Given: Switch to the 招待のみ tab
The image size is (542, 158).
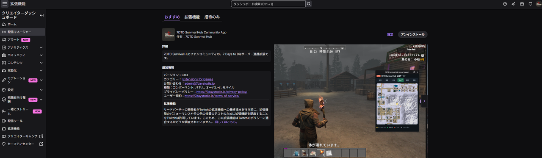Looking at the screenshot, I should click(x=212, y=17).
